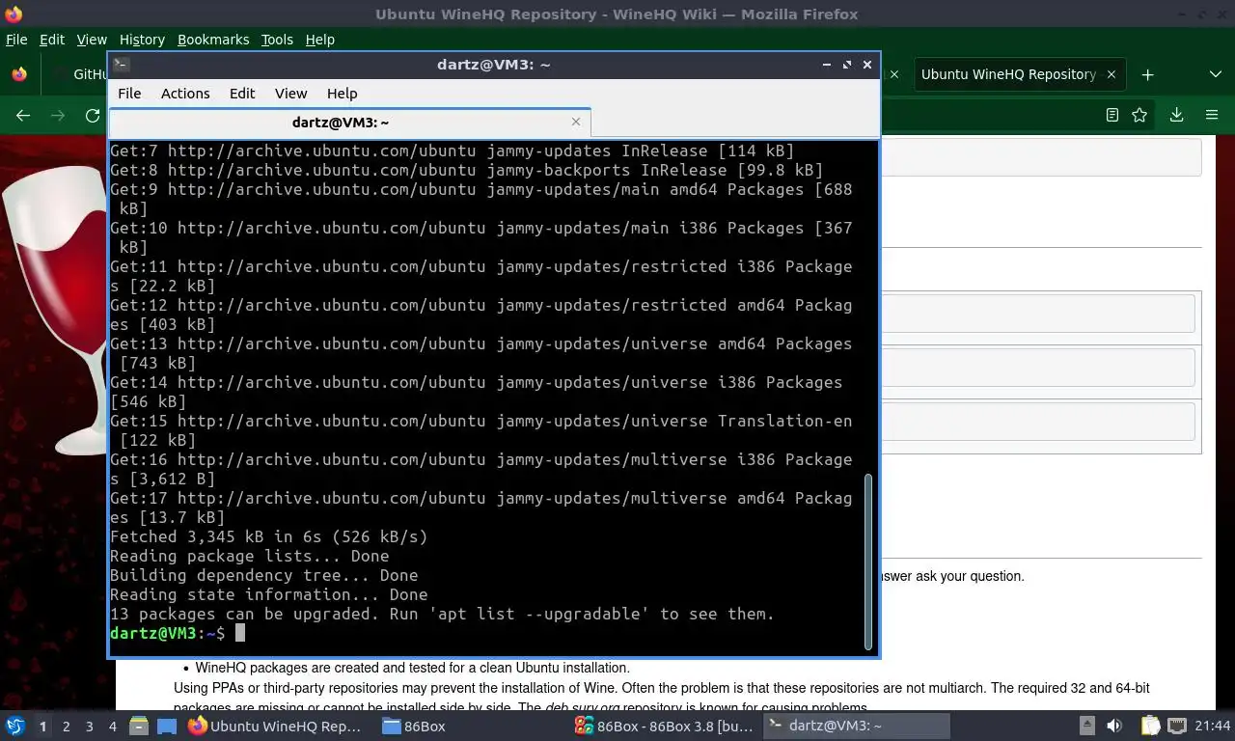Open the Firefox File menu
Screen dimensions: 1235x741
click(x=16, y=40)
